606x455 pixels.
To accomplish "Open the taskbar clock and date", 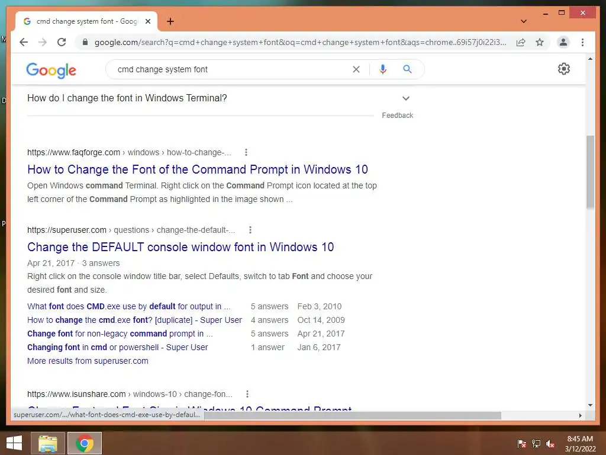I will [x=580, y=443].
